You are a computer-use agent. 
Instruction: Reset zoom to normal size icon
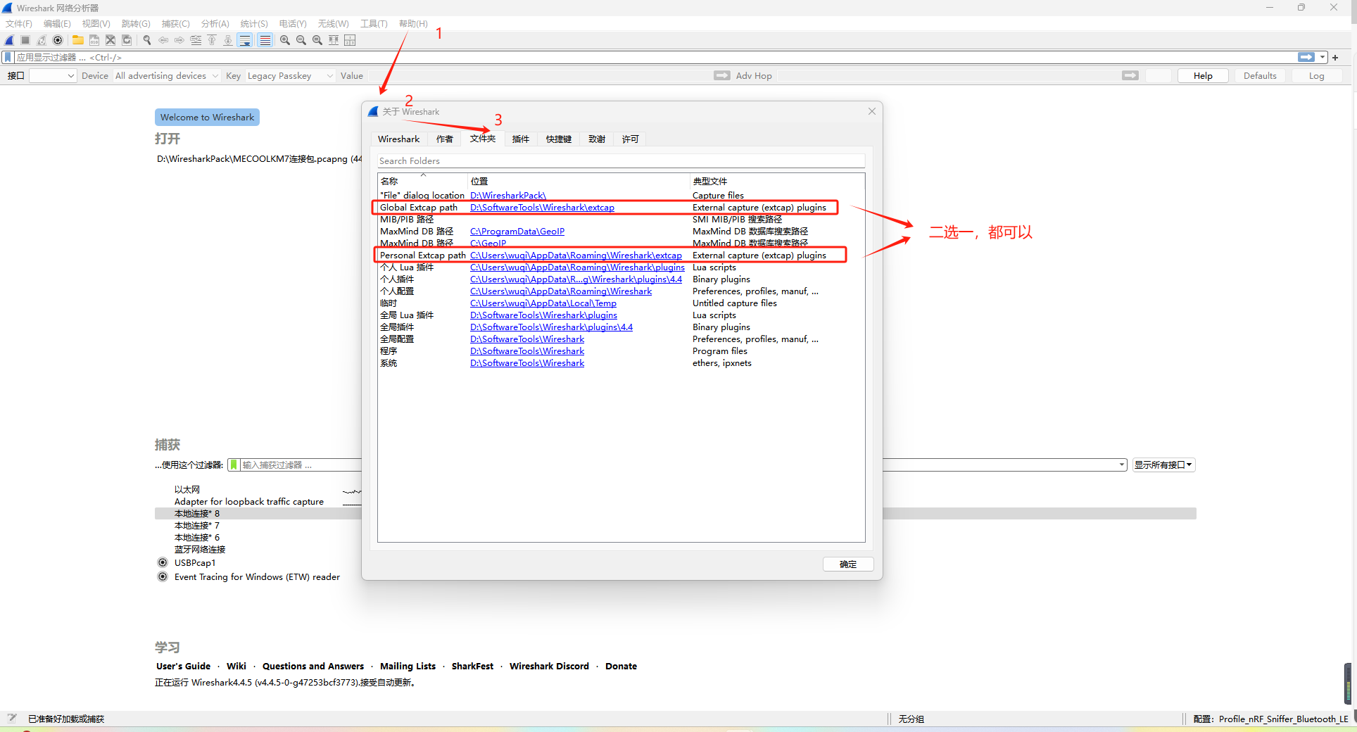tap(317, 41)
